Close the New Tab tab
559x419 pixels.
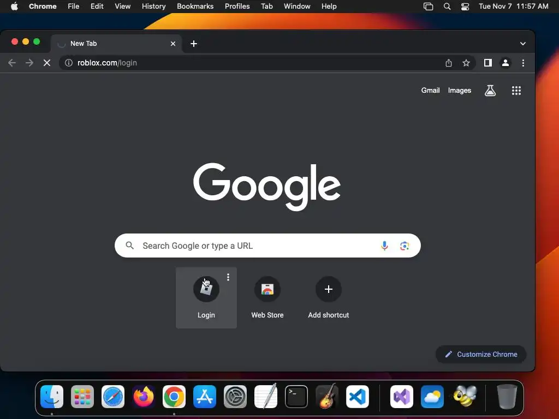tap(173, 44)
